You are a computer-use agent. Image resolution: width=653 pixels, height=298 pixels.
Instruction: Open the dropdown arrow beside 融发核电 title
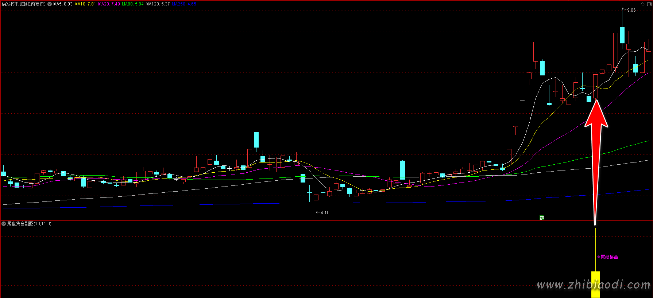pos(50,4)
